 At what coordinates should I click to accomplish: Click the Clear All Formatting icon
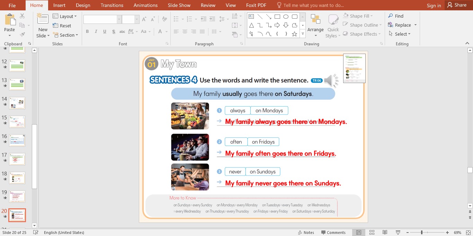tap(165, 19)
